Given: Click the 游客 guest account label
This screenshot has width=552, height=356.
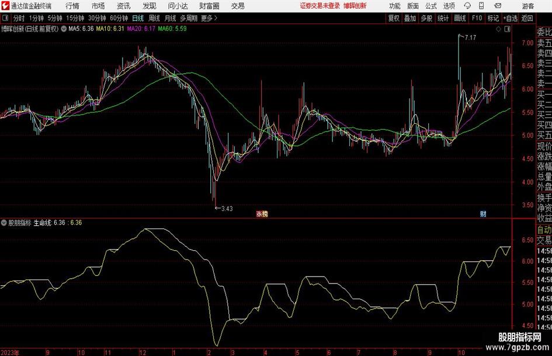Looking at the screenshot, I should (528, 6).
